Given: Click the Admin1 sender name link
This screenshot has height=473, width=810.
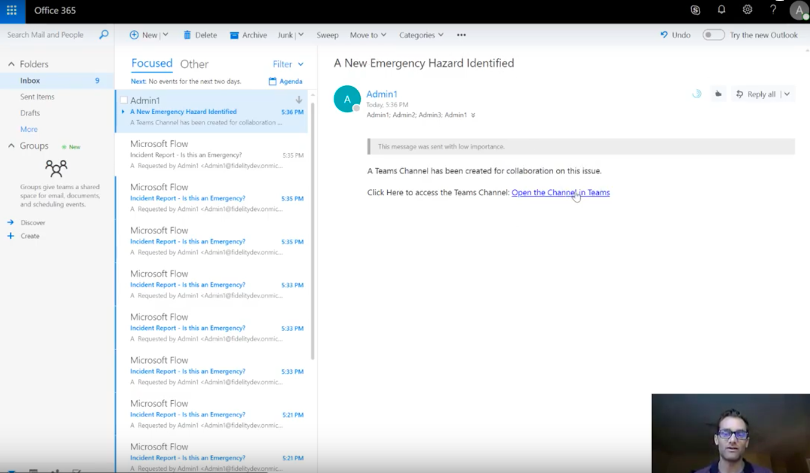Looking at the screenshot, I should coord(382,94).
